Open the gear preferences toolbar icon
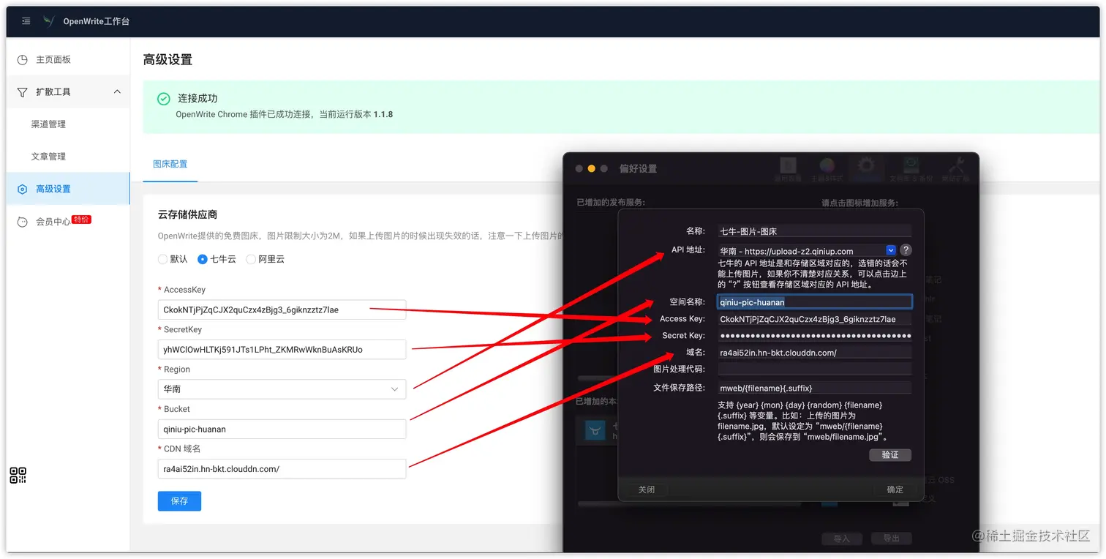Viewport: 1106px width, 559px height. (866, 166)
